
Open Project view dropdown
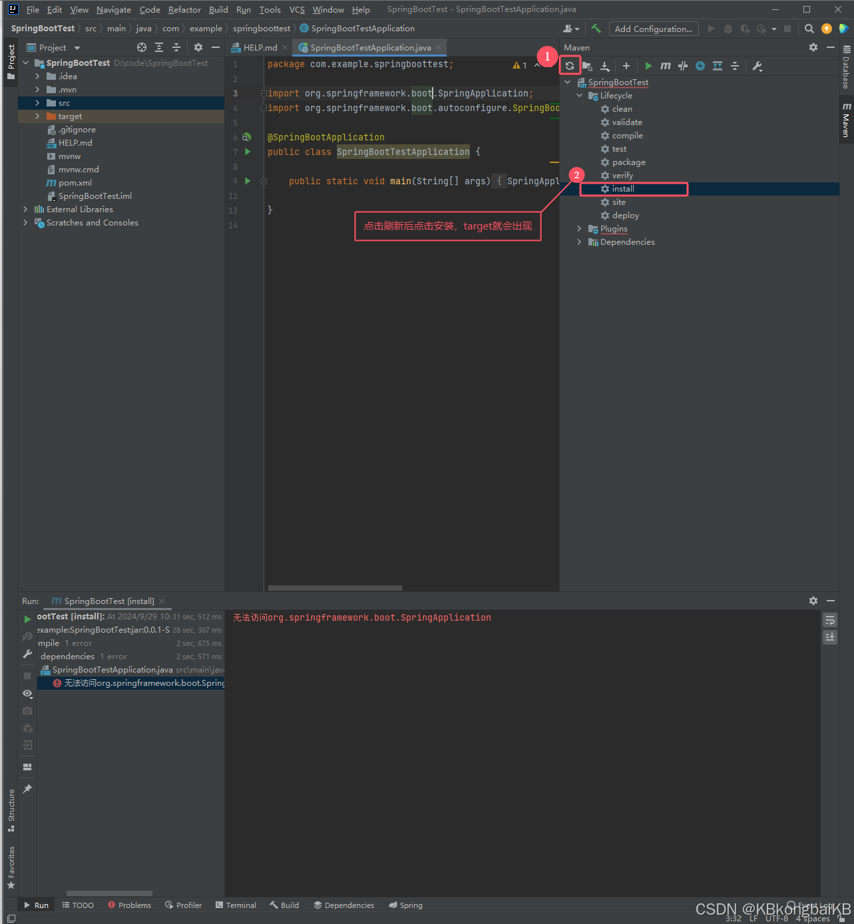point(77,48)
